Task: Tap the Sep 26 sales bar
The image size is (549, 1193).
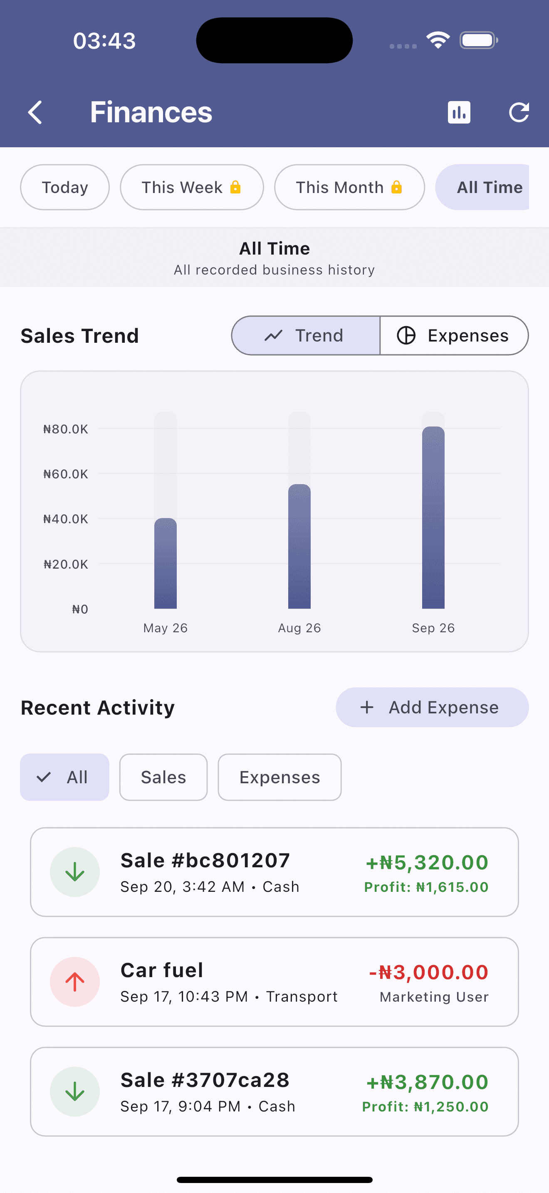Action: (x=433, y=517)
